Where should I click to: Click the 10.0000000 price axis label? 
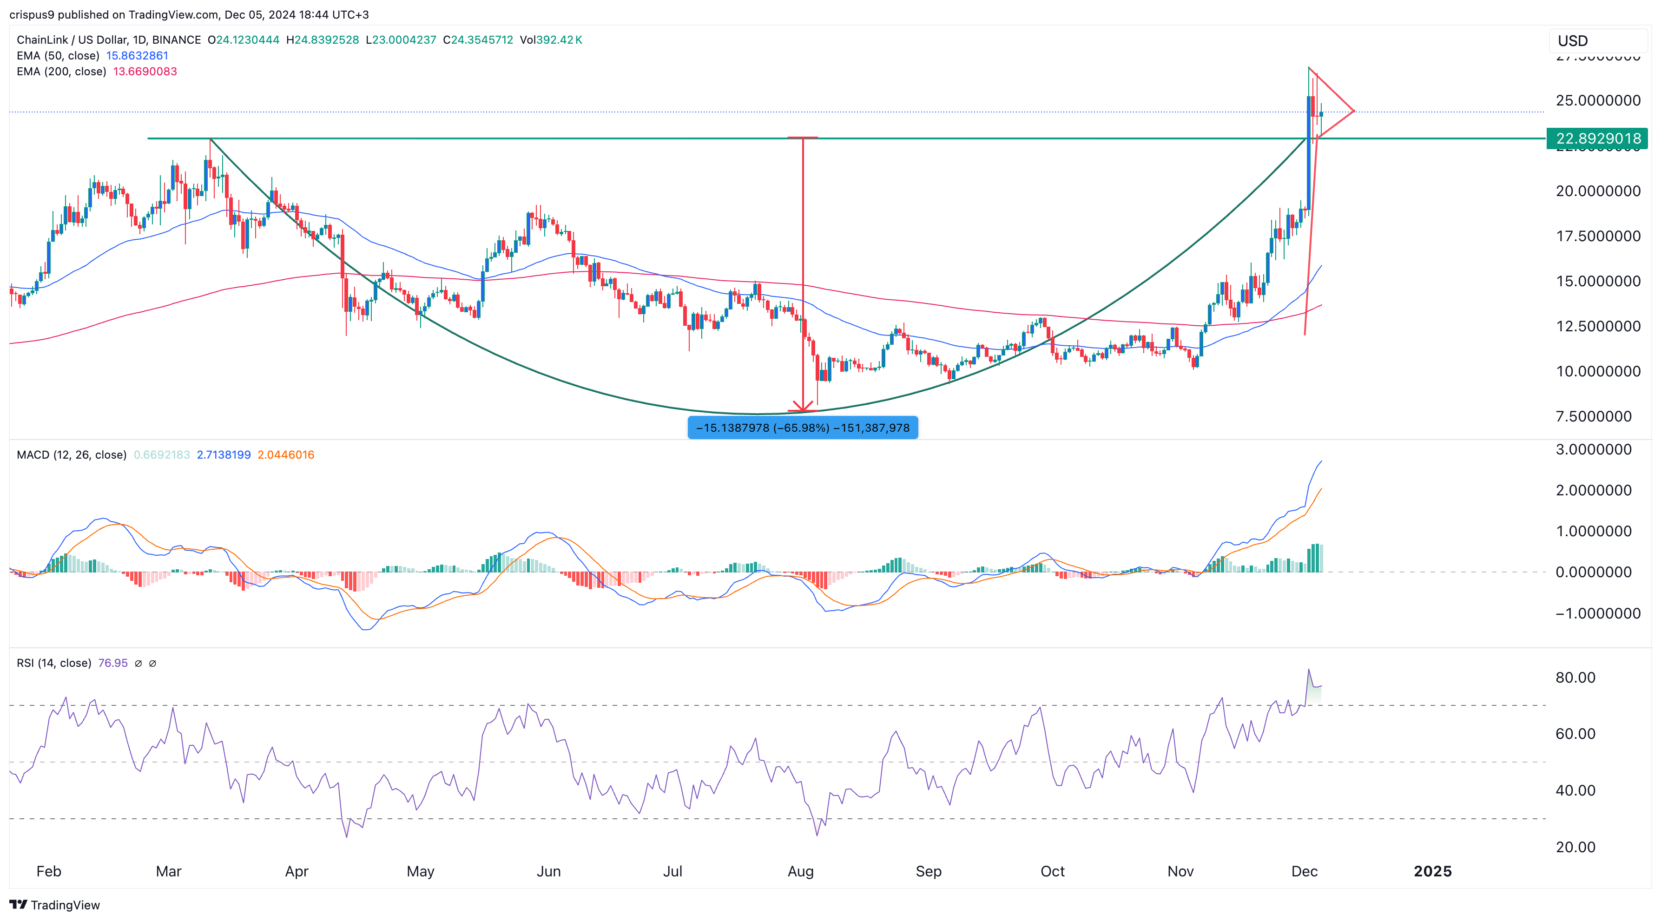click(1598, 372)
